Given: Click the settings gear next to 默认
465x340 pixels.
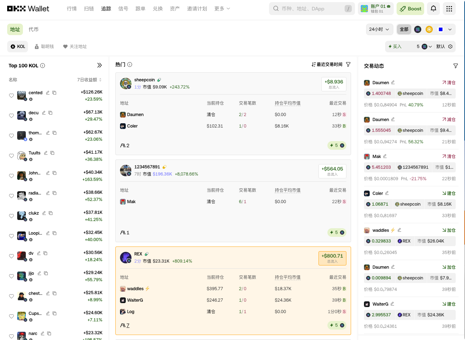Looking at the screenshot, I should click(x=451, y=46).
